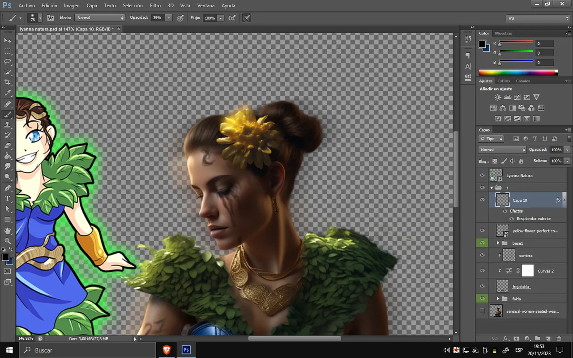Open the Opacidad slider arrow in options bar
573x358 pixels.
[169, 18]
